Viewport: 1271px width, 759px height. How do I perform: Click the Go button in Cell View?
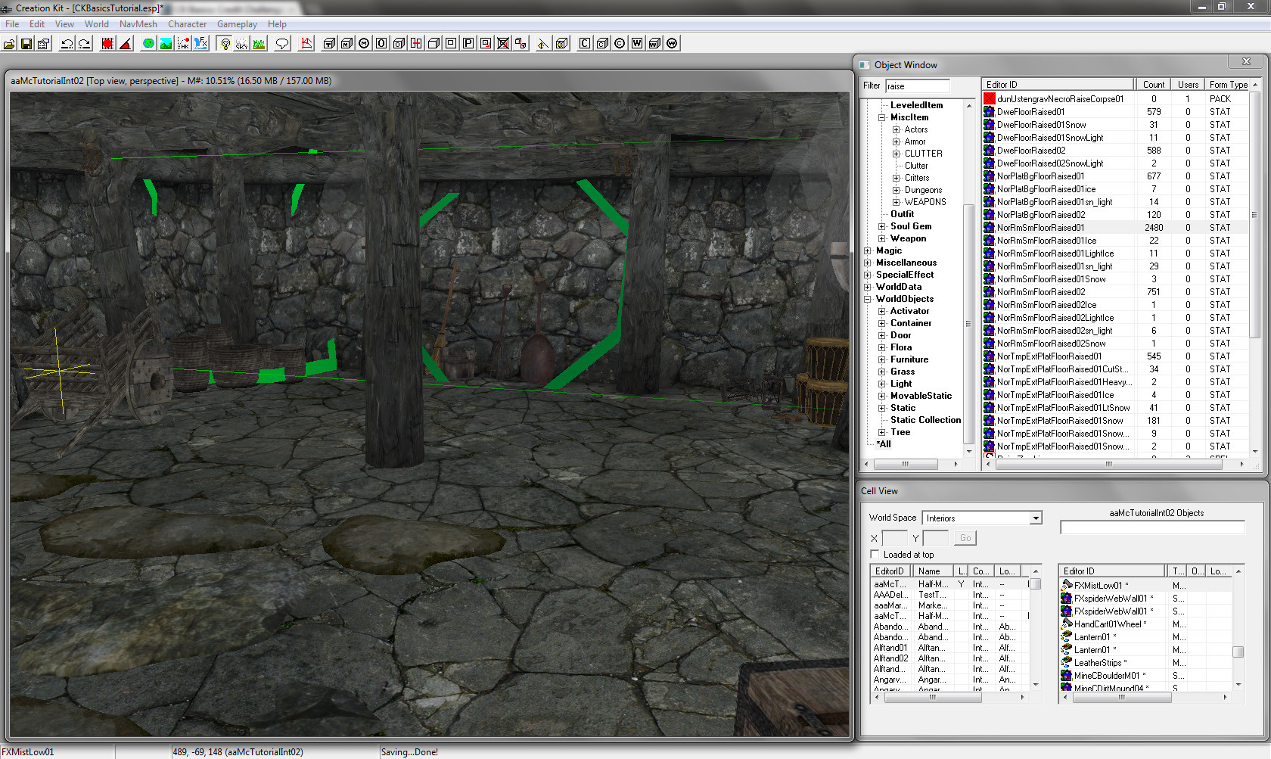point(965,538)
